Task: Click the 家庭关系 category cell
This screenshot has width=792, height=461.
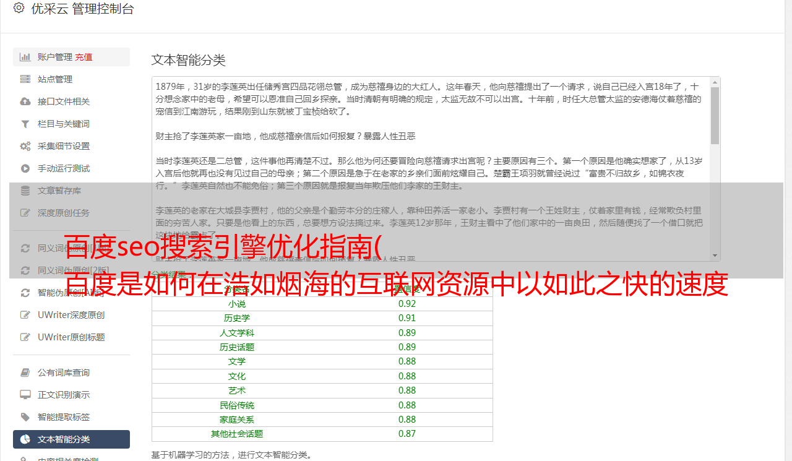Action: (x=237, y=420)
